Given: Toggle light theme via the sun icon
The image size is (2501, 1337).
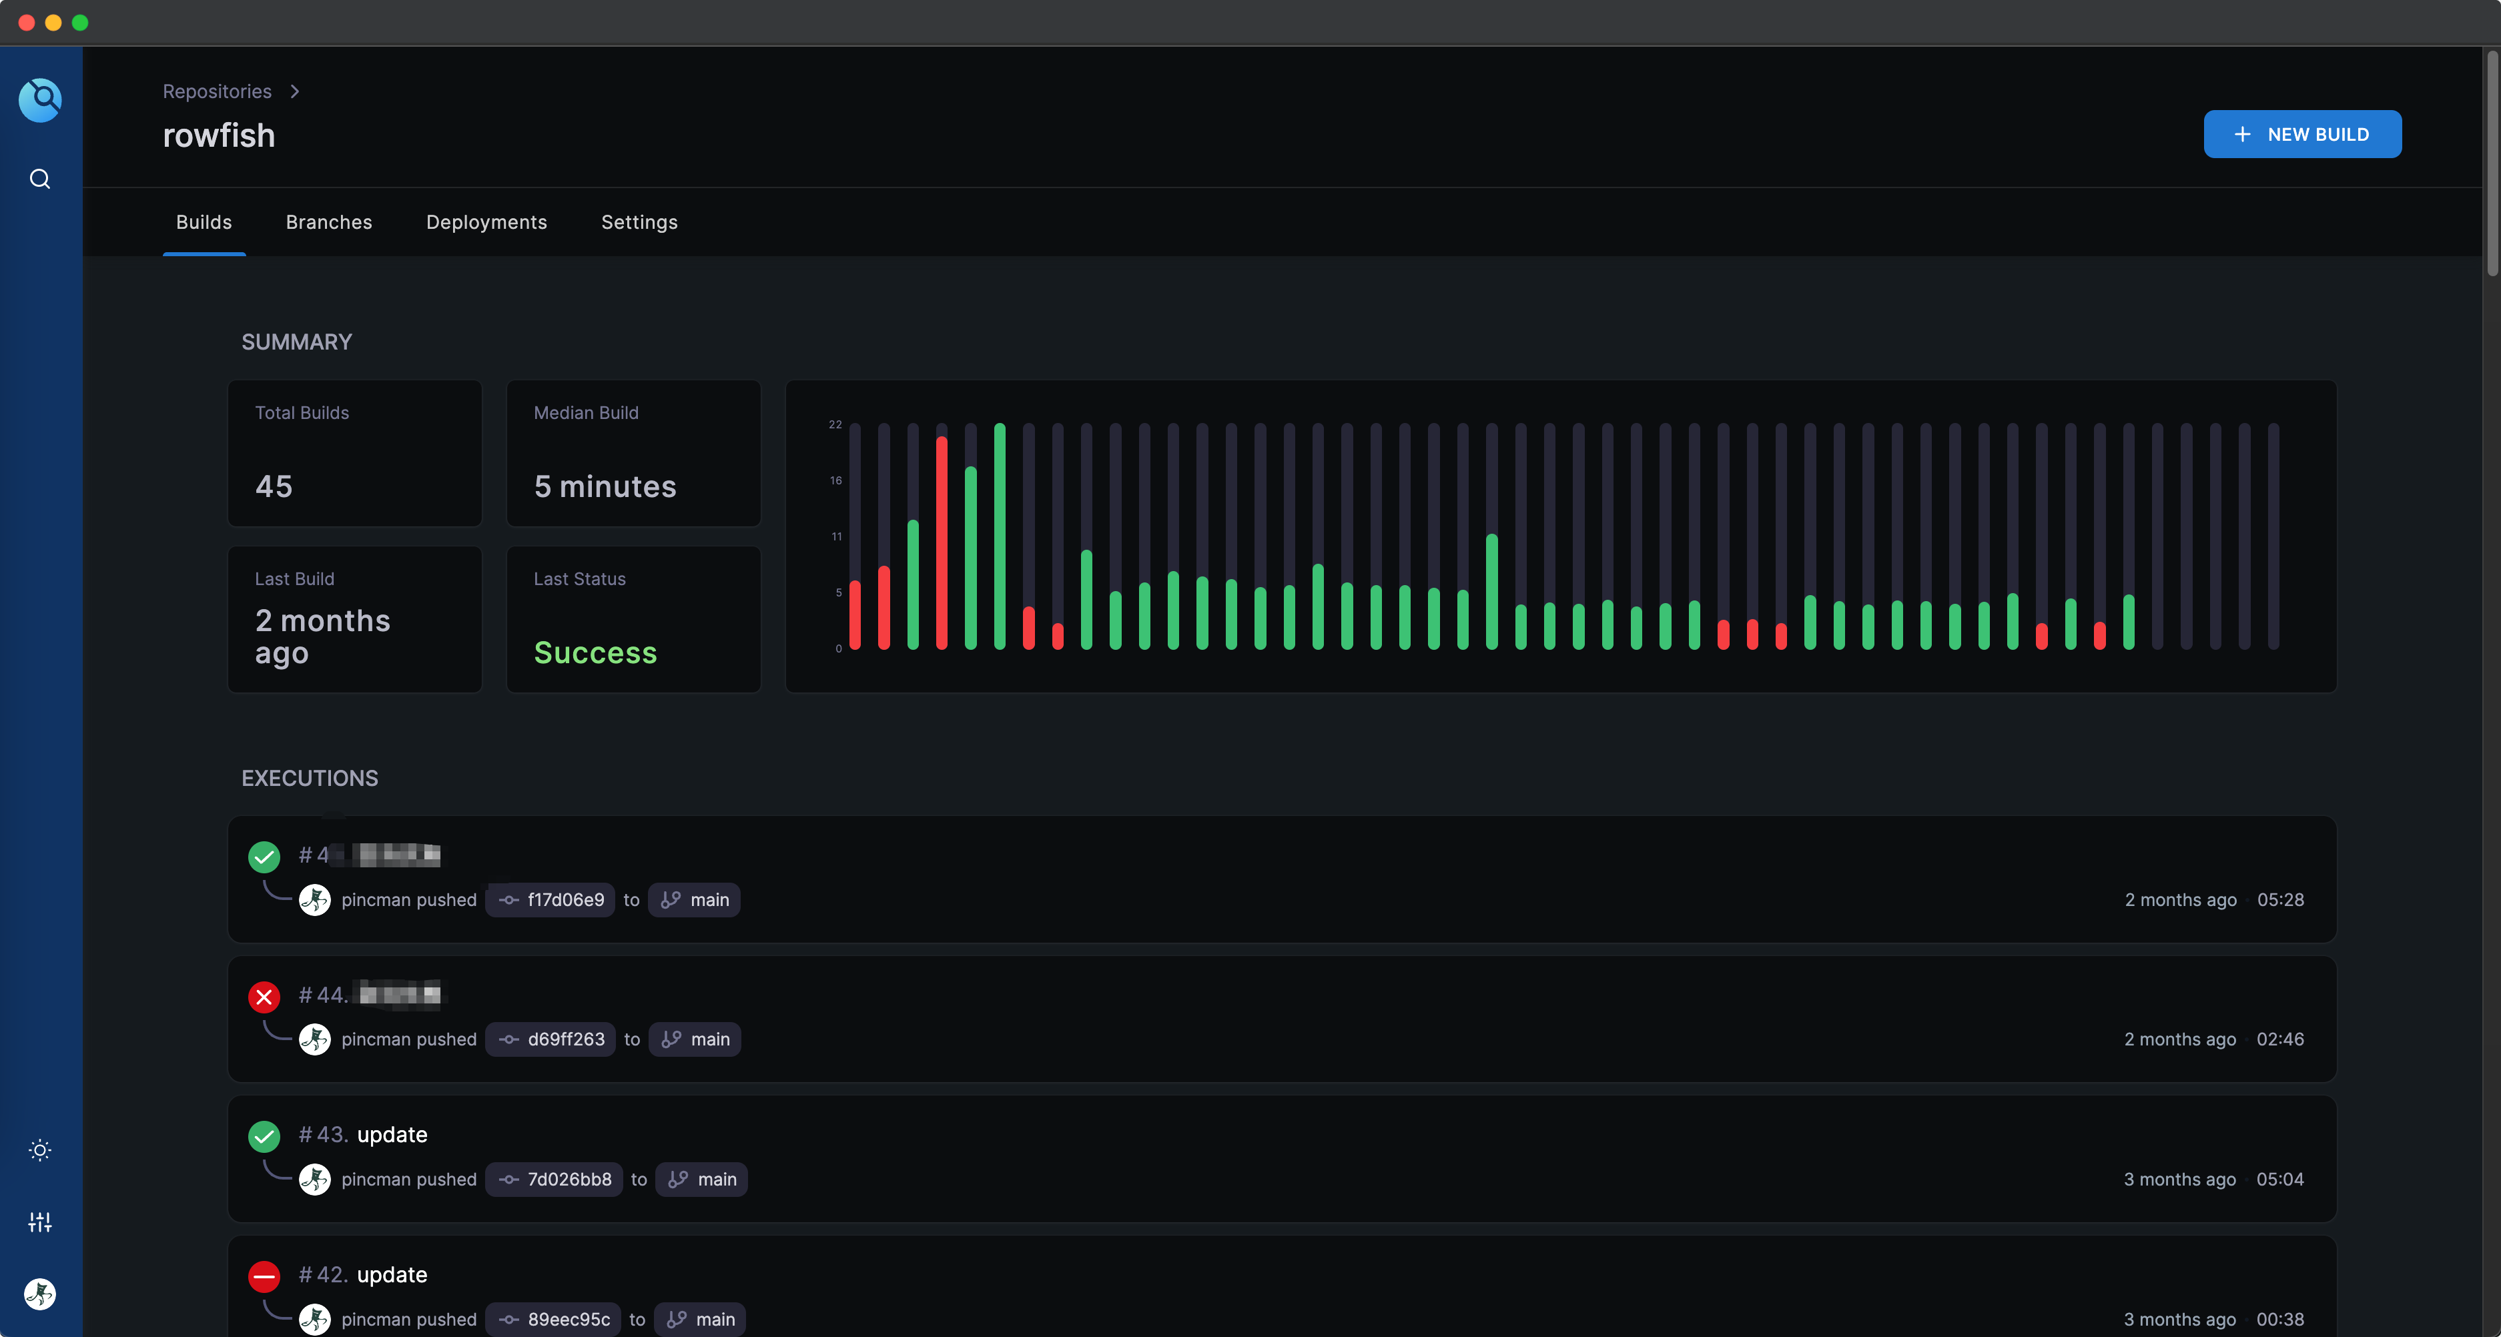Looking at the screenshot, I should (40, 1151).
